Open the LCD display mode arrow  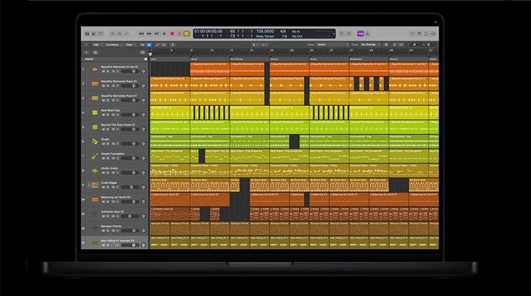click(334, 34)
